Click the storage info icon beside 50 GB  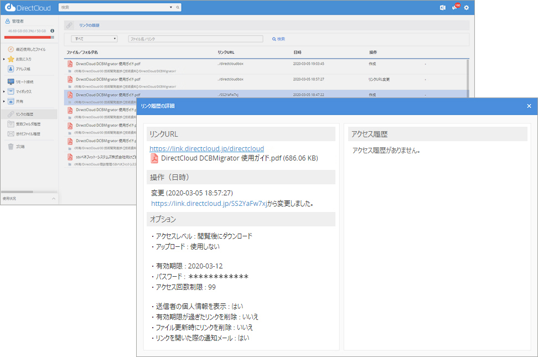click(52, 31)
